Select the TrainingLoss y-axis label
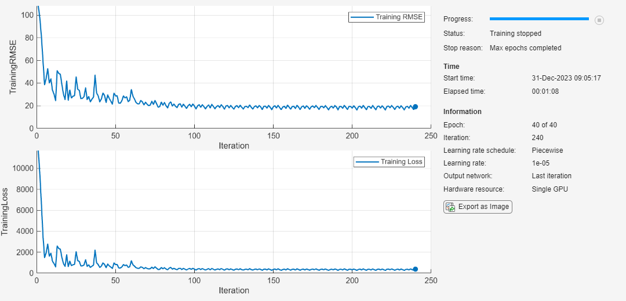Viewport: 626px width, 301px height. coord(5,211)
